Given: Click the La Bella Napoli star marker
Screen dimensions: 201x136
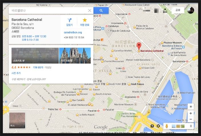Looking at the screenshot, I should [x=77, y=115].
